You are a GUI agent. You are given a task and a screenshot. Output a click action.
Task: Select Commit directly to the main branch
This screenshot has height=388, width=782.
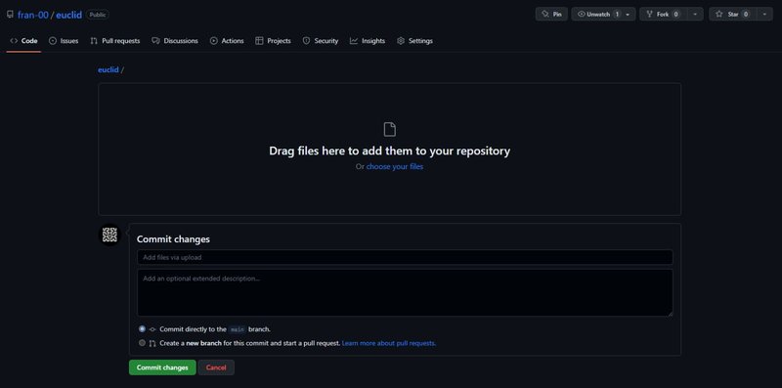coord(142,329)
